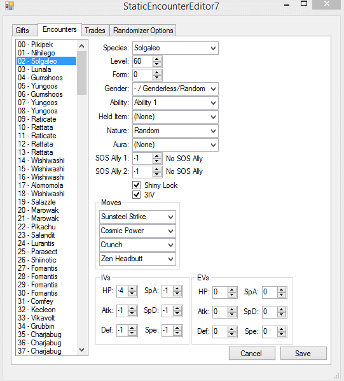The width and height of the screenshot is (344, 381).
Task: Select 32 - Kecleon in the list
Action: [x=46, y=310]
